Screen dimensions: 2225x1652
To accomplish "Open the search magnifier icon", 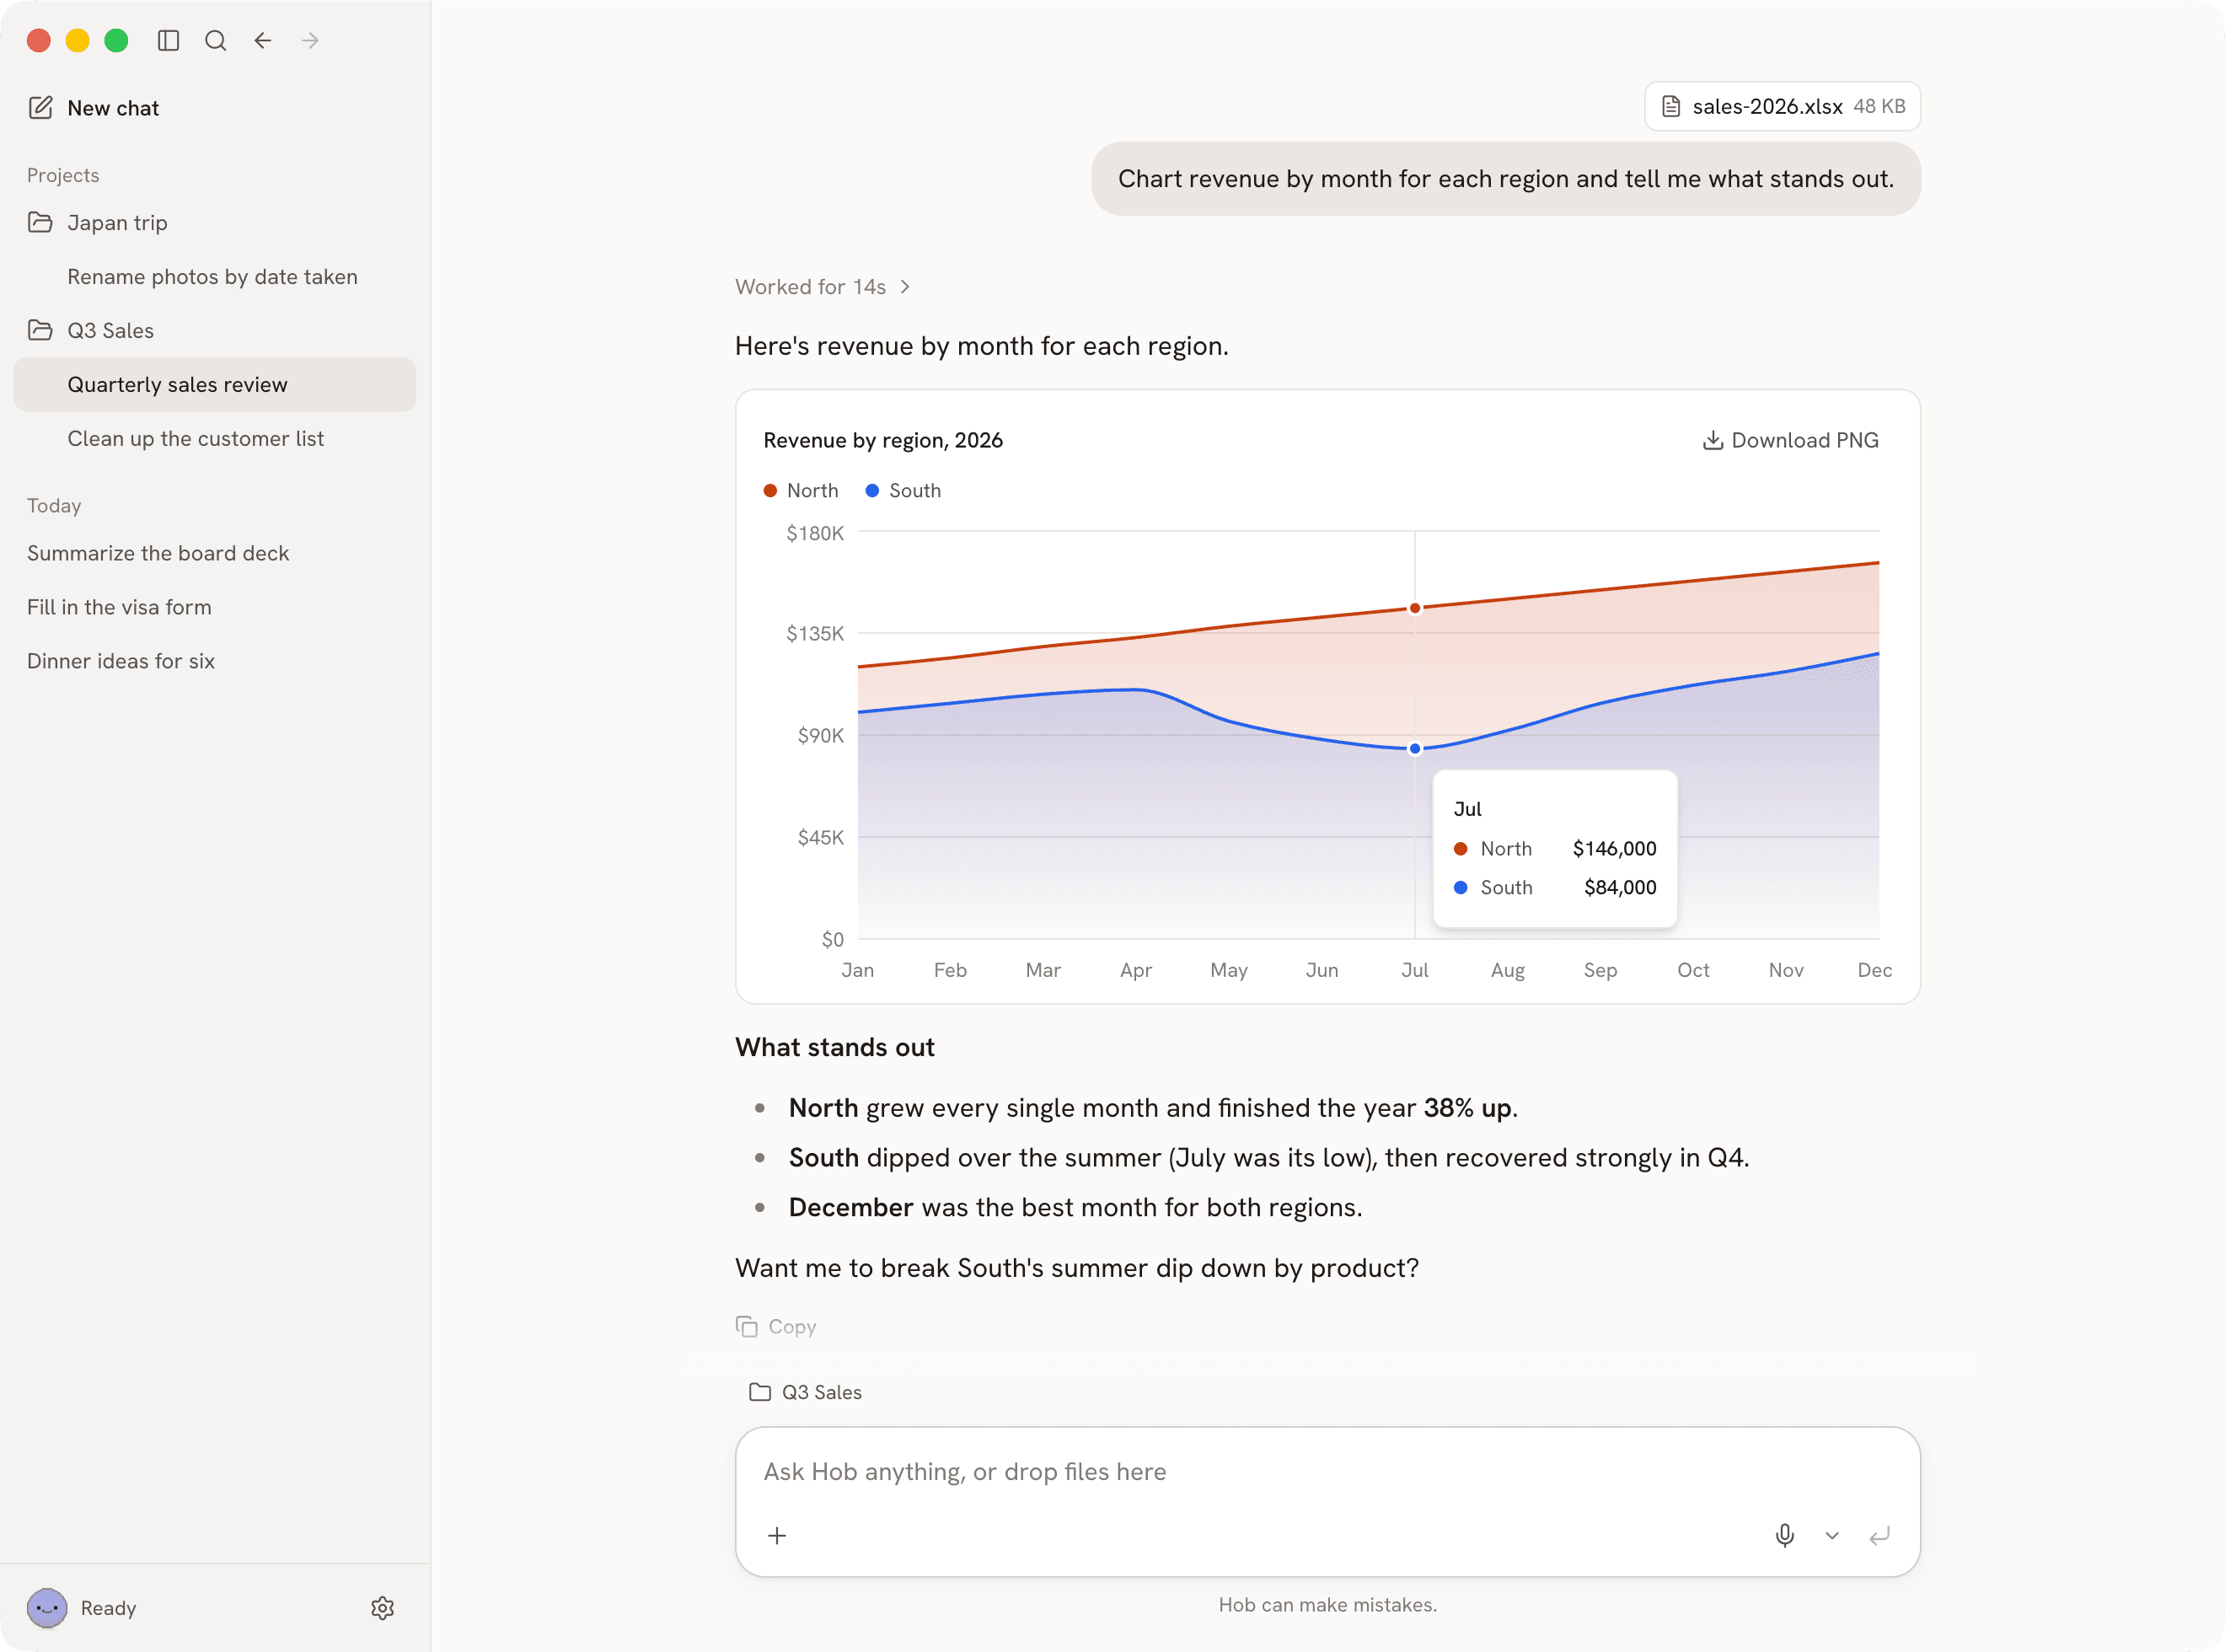I will [x=215, y=40].
